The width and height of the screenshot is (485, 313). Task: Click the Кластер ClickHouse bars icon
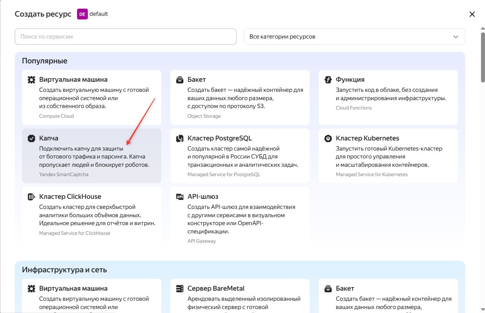pos(31,197)
